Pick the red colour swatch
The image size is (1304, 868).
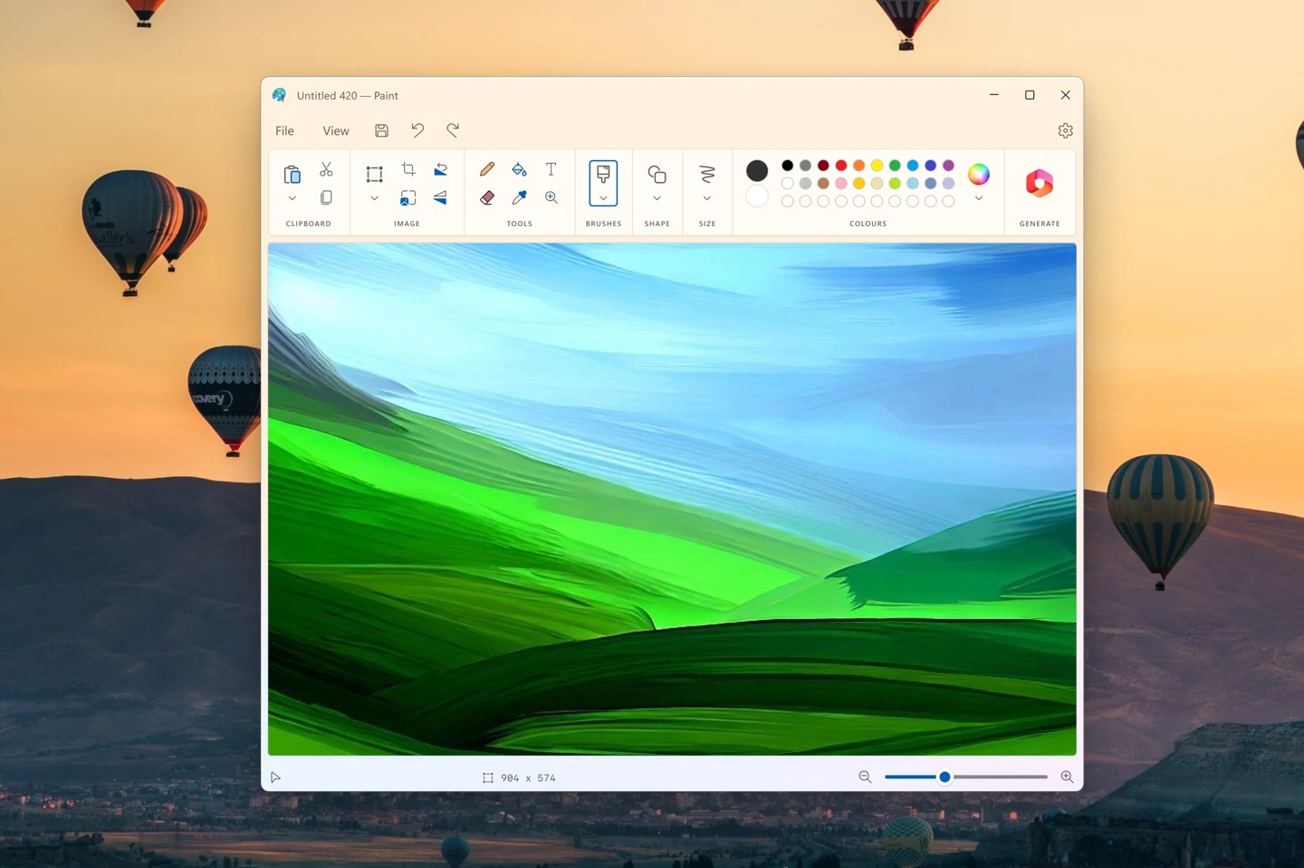[x=840, y=165]
